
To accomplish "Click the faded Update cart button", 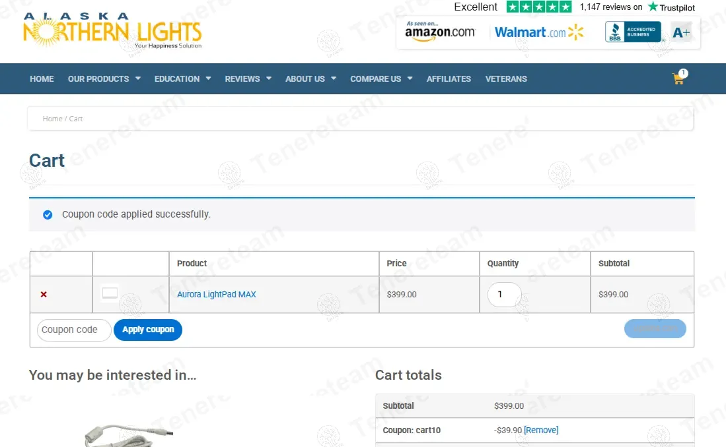I will click(x=655, y=329).
